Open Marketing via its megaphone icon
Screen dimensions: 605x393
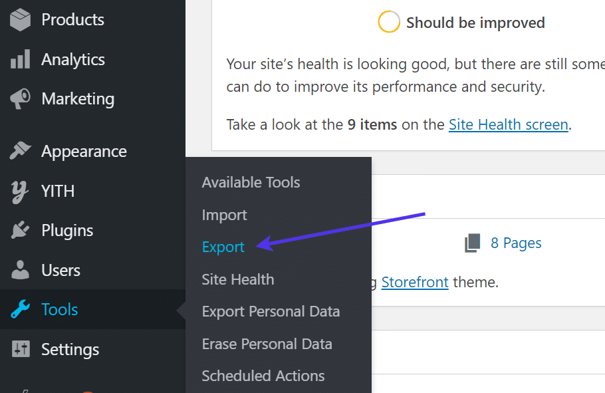[x=19, y=98]
